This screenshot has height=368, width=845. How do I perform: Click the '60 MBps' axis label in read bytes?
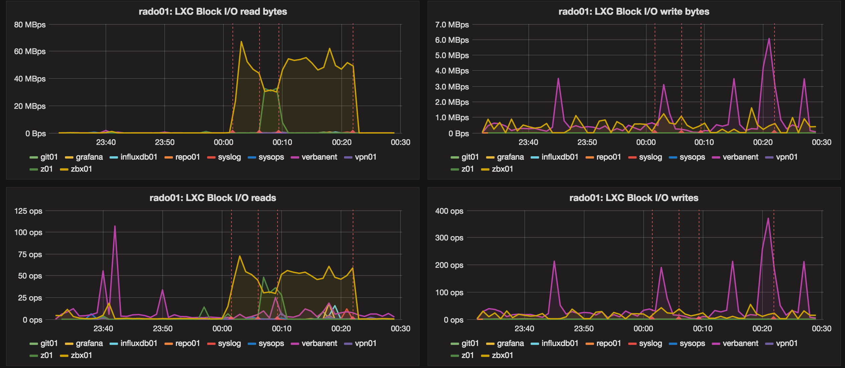30,51
